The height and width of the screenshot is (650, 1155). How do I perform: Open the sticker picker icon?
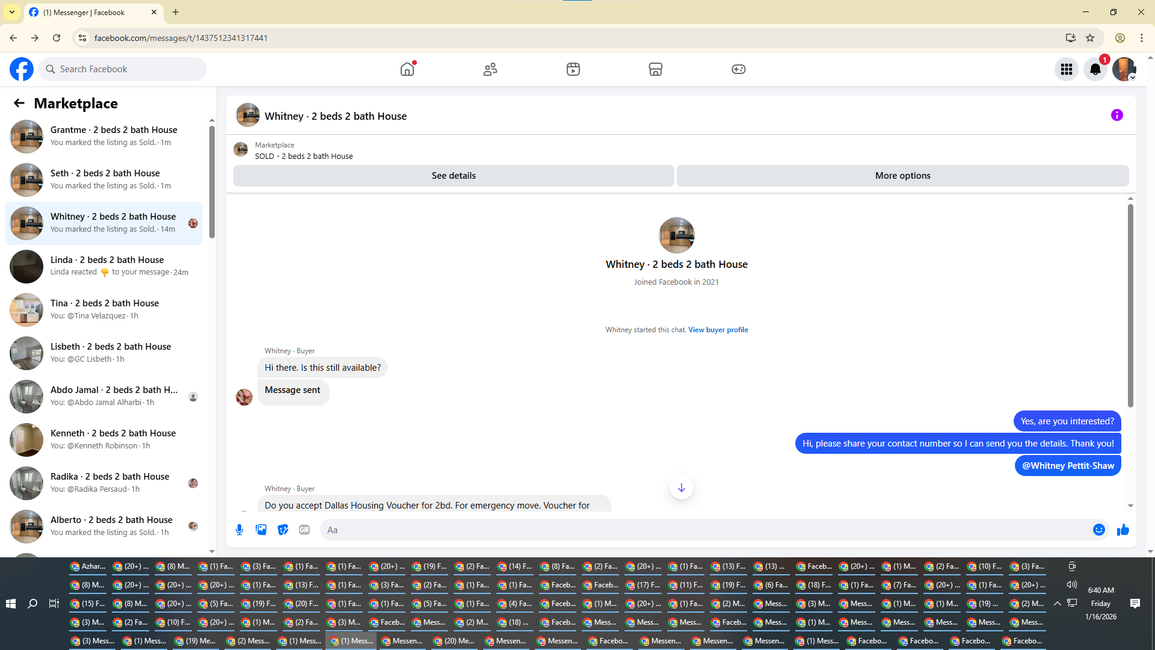click(283, 530)
